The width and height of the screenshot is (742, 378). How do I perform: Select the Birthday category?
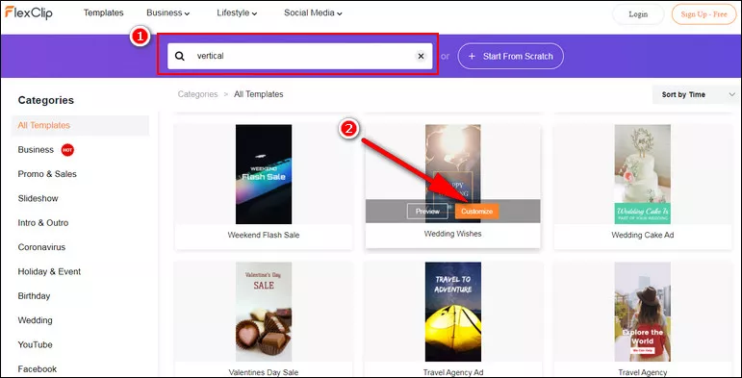[34, 295]
